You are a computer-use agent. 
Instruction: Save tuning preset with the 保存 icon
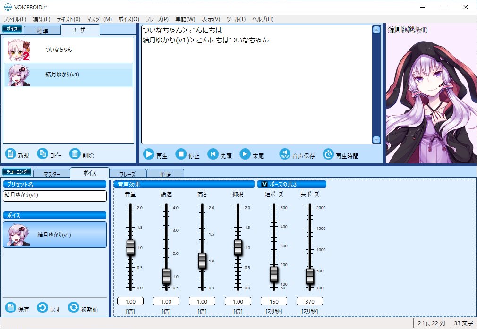pos(10,307)
